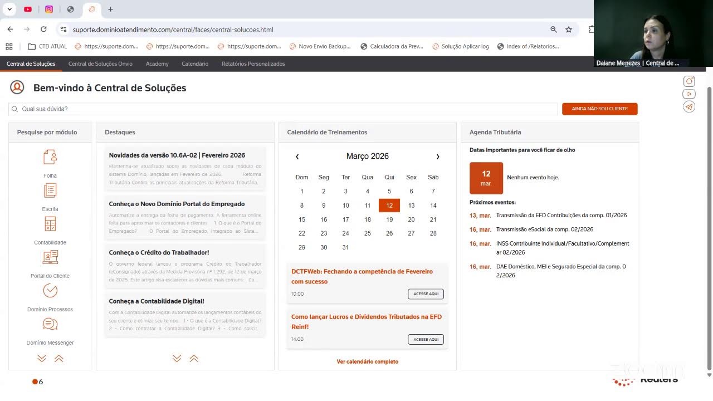Image resolution: width=713 pixels, height=401 pixels.
Task: Click INSS Contribuinte Individual event text
Action: pos(563,248)
